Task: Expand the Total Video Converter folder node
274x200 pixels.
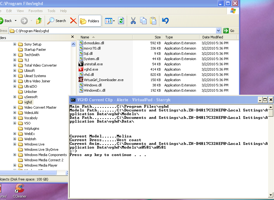Action: click(15, 65)
